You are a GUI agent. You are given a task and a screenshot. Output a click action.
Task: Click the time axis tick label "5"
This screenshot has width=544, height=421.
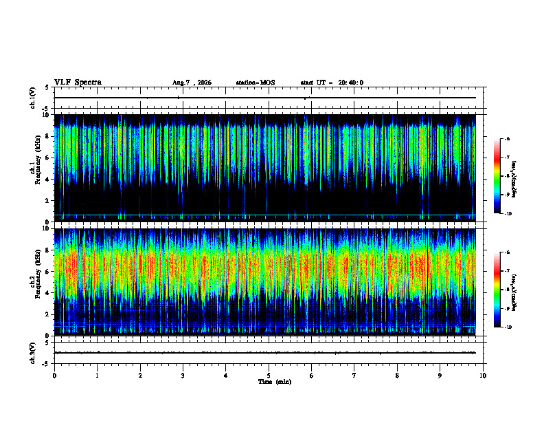[269, 376]
